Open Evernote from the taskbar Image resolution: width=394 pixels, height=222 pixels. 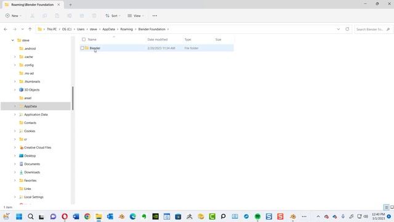[144, 216]
